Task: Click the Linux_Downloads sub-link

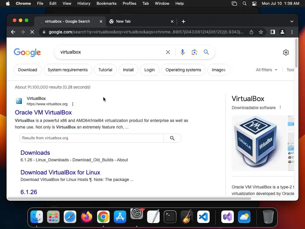Action: [52, 160]
